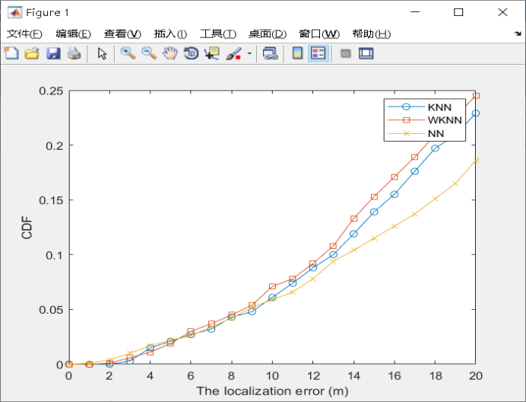Enable the Rotate 3D tool
The width and height of the screenshot is (526, 402).
(x=192, y=53)
